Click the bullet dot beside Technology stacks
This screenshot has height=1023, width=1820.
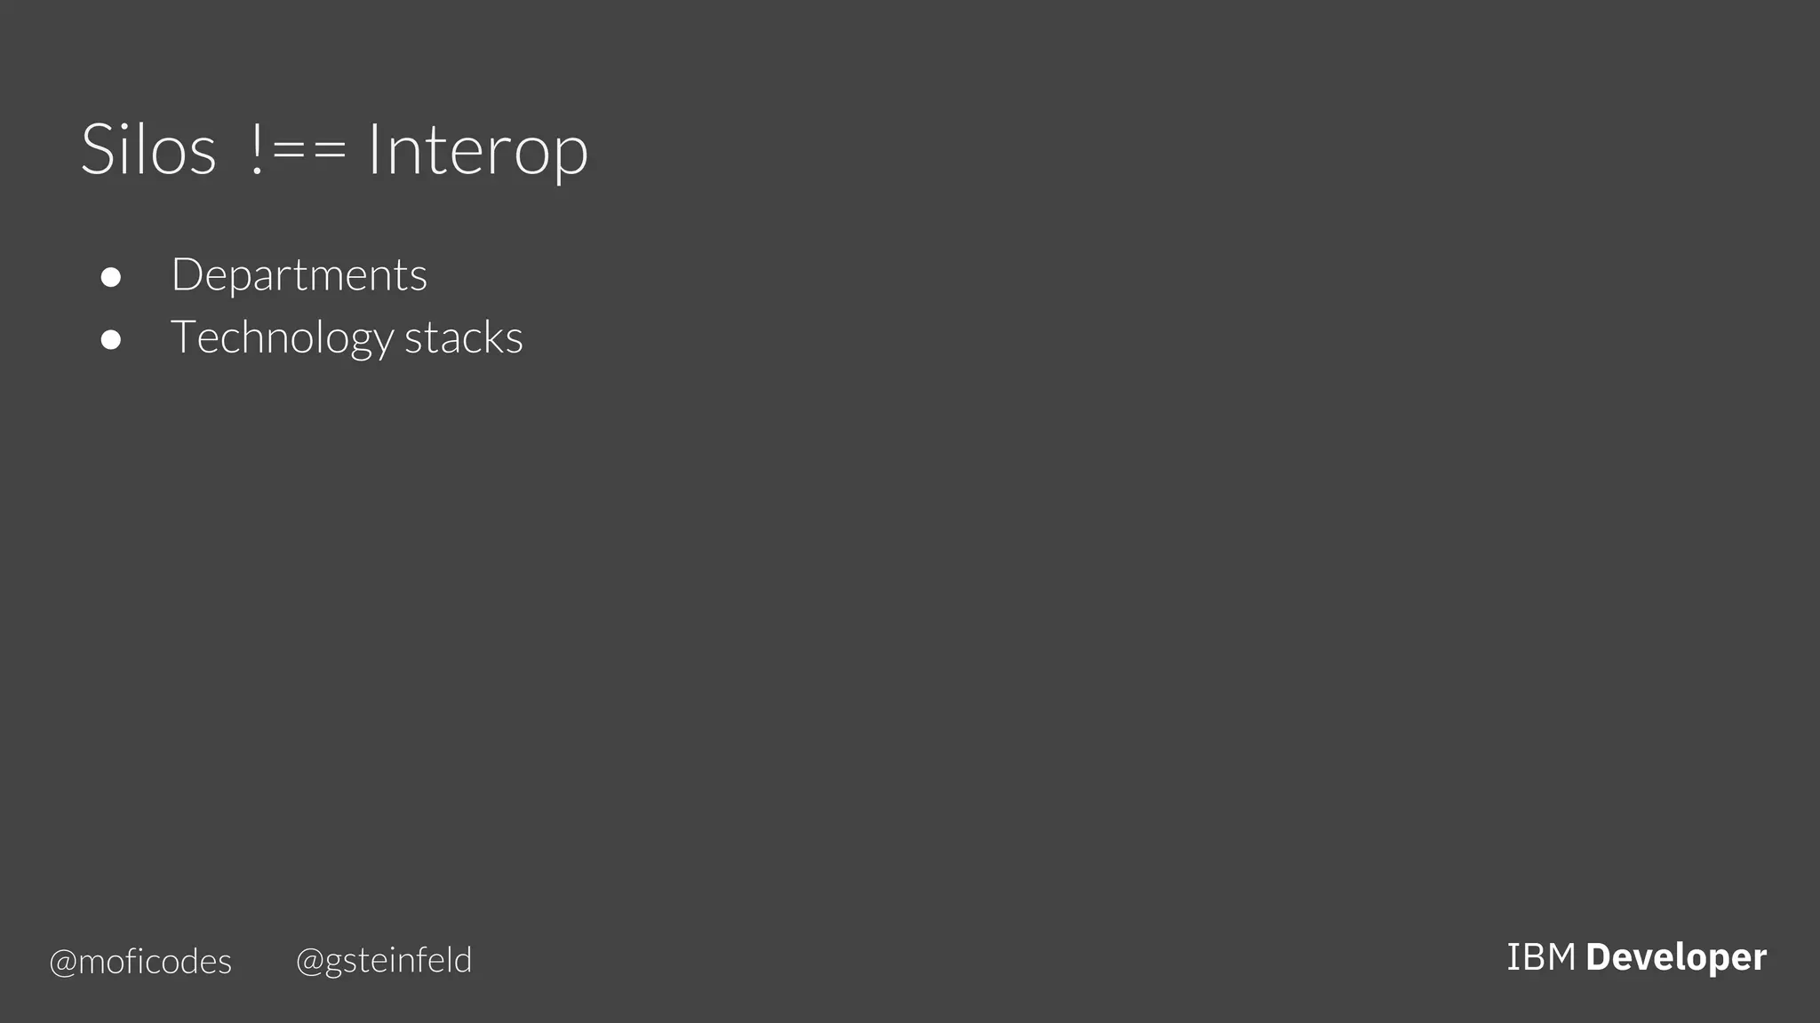[111, 340]
